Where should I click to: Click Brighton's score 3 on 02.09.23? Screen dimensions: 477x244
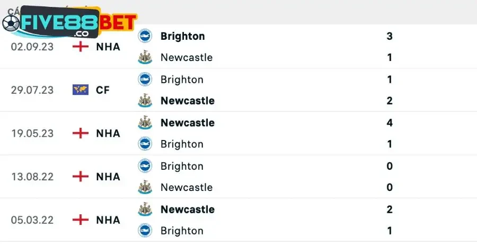[x=390, y=36]
